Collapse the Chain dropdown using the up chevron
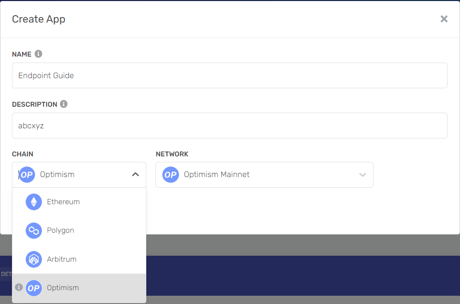This screenshot has height=304, width=460. pyautogui.click(x=135, y=175)
